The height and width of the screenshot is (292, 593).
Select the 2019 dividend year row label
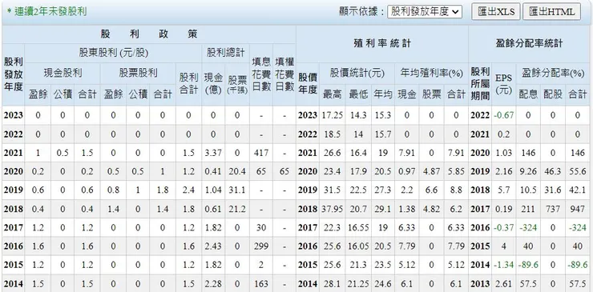[14, 190]
